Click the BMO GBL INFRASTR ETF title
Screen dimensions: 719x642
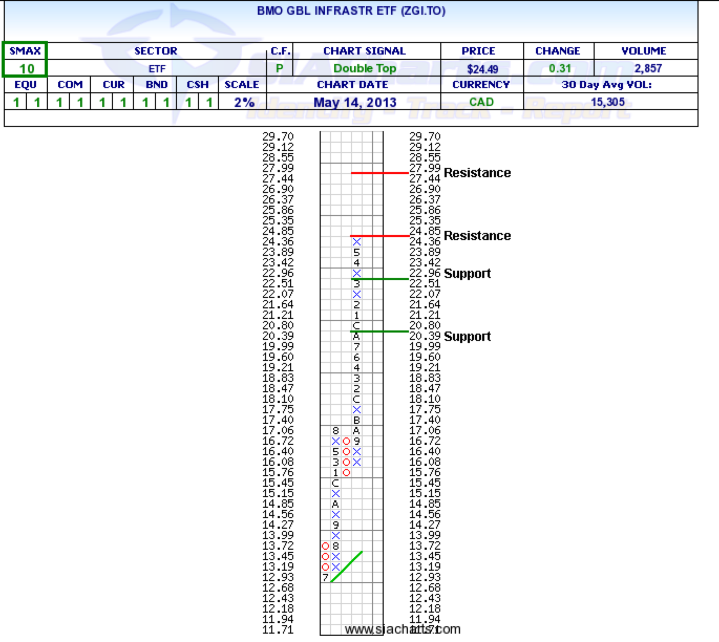[x=351, y=11]
